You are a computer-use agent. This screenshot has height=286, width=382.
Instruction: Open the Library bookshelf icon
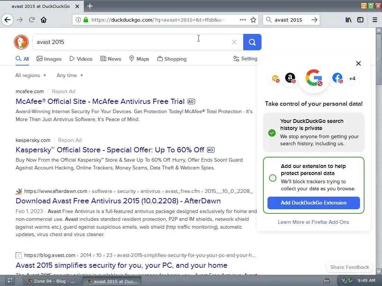tap(348, 20)
